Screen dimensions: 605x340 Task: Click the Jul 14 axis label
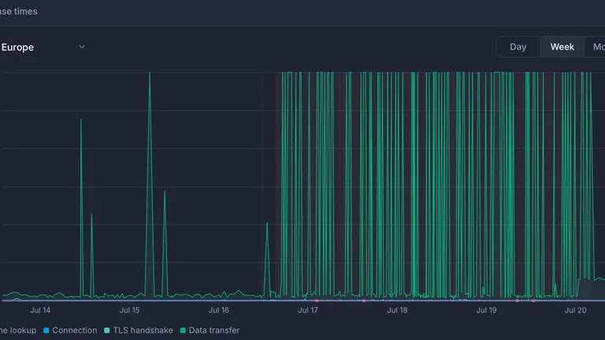[40, 310]
